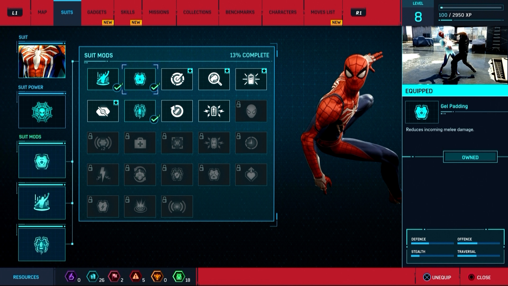This screenshot has width=508, height=286.
Task: Click the 13% COMPLETE text
Action: pyautogui.click(x=250, y=55)
